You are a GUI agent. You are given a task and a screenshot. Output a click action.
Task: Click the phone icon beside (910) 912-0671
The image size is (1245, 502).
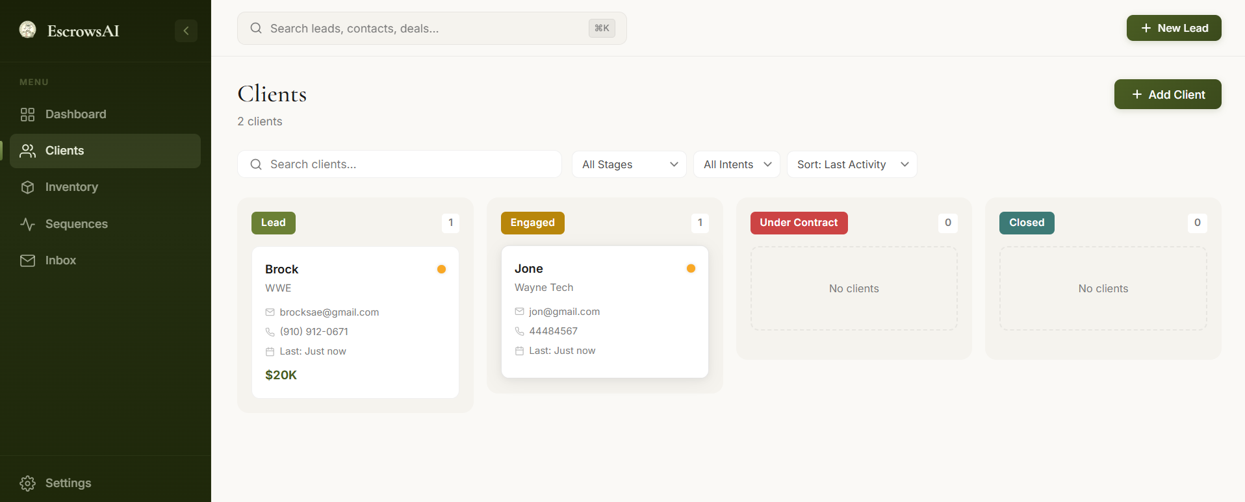click(270, 332)
